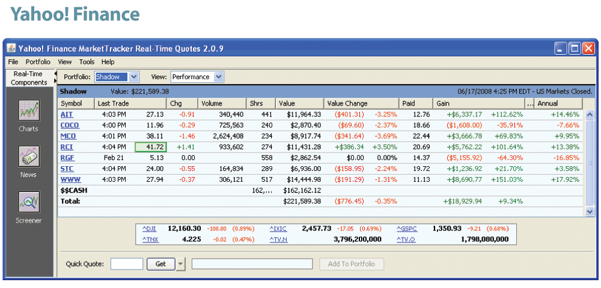Click the wide quote result text field

click(252, 264)
